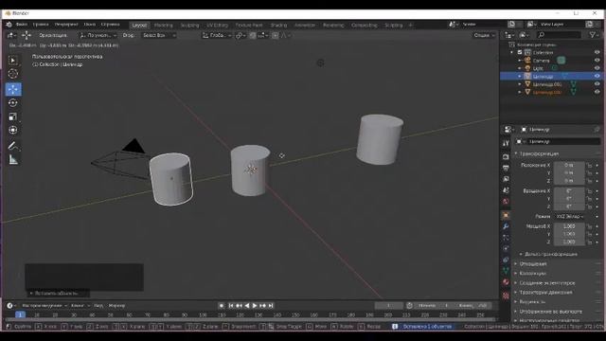Activate the combined Transform tool
The width and height of the screenshot is (606, 341).
coord(12,130)
